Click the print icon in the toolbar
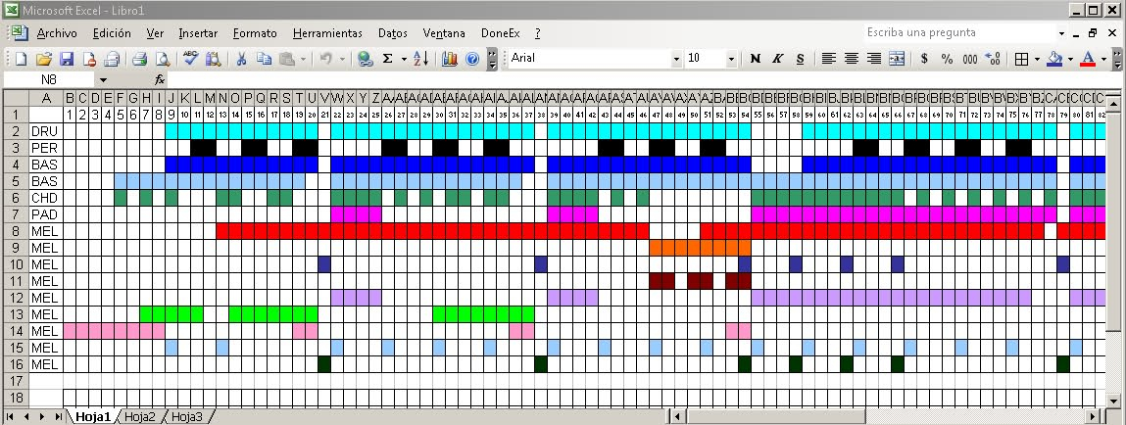The width and height of the screenshot is (1126, 425). click(139, 59)
